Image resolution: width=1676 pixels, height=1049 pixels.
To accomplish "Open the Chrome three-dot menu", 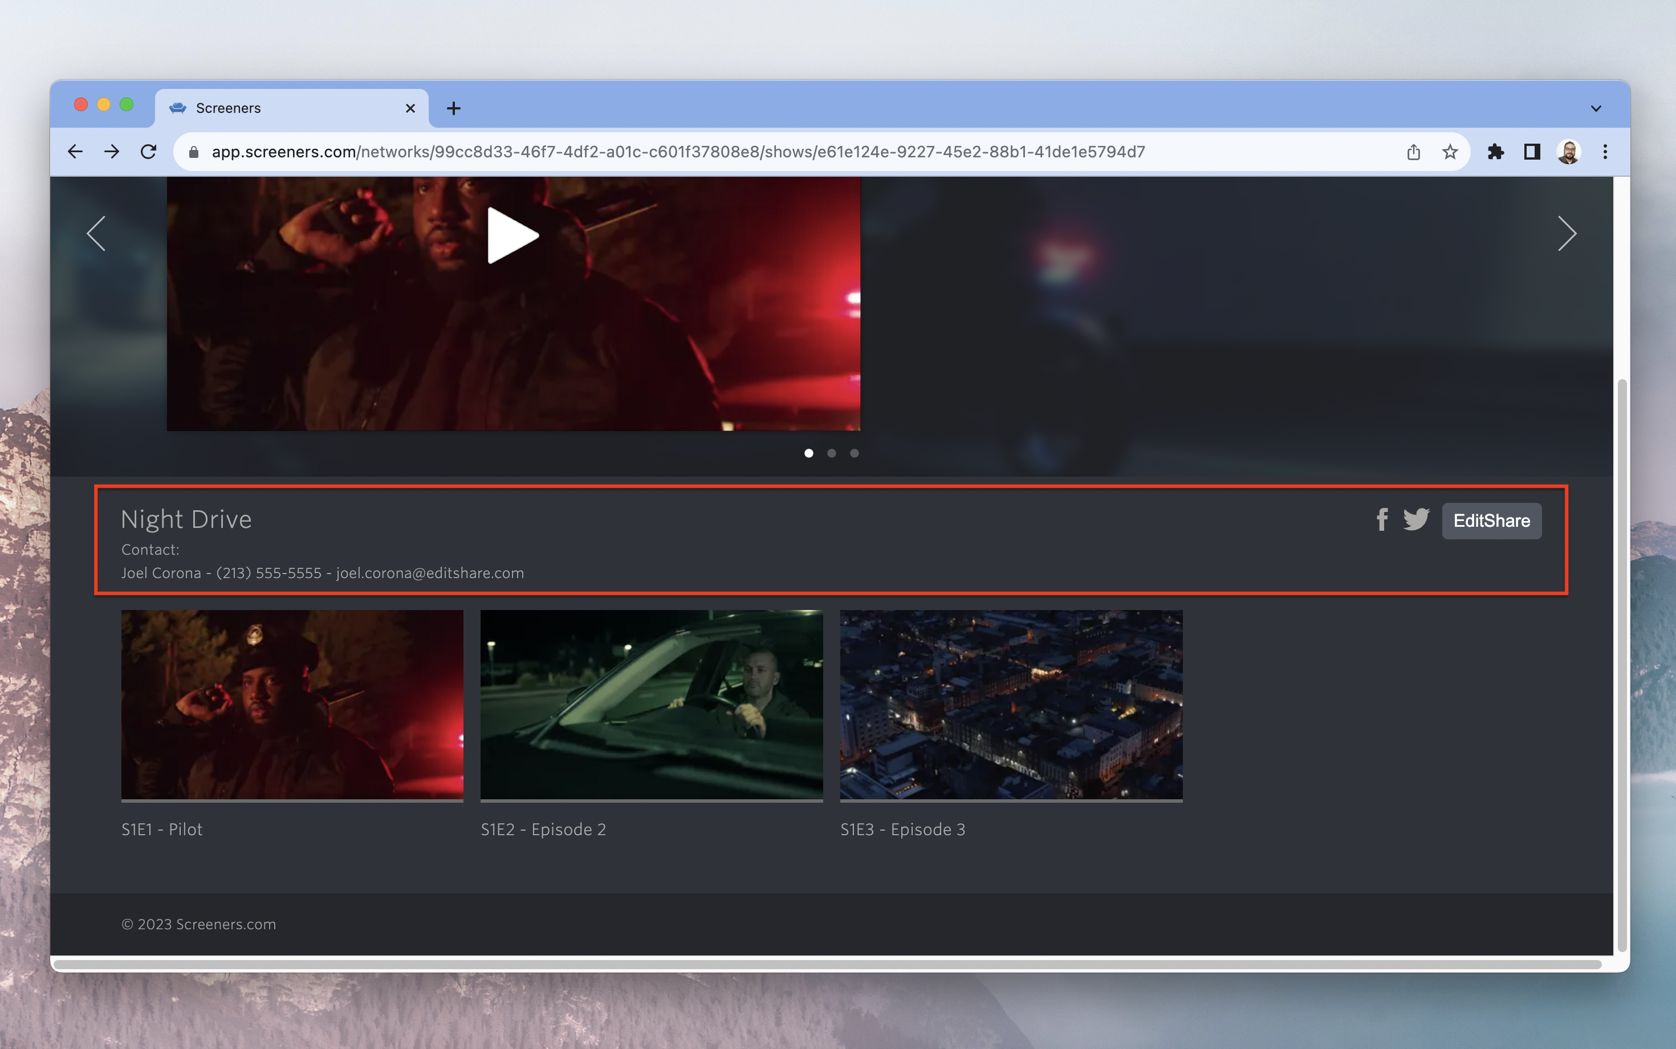I will [1605, 151].
